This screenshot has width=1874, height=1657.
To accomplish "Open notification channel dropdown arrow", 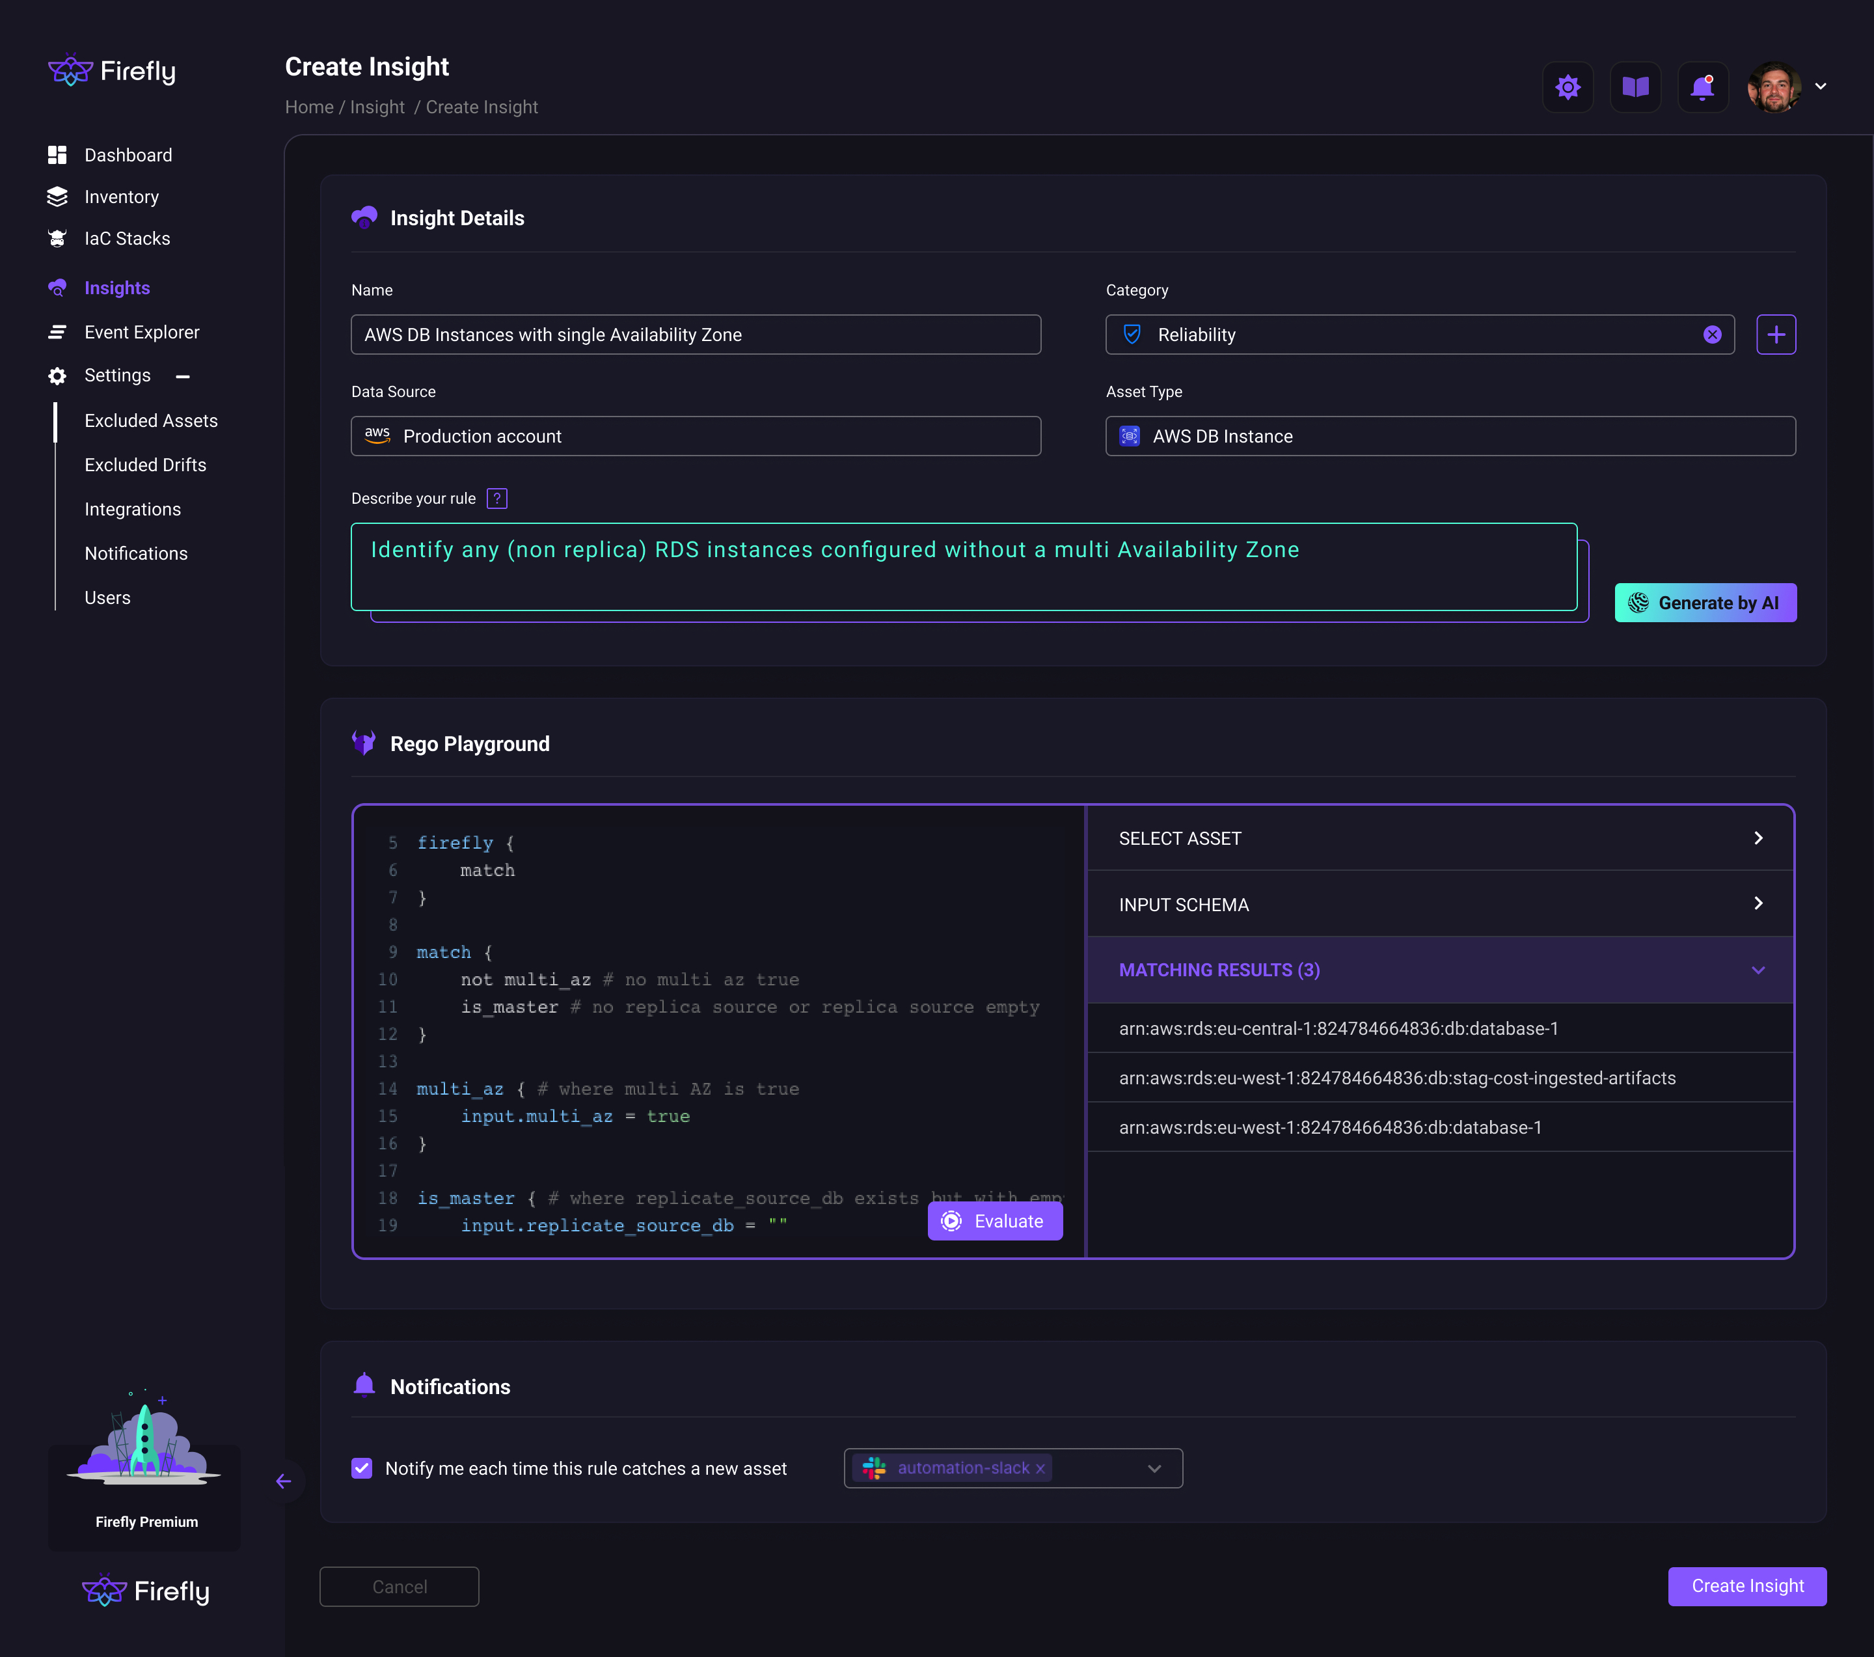I will point(1154,1468).
